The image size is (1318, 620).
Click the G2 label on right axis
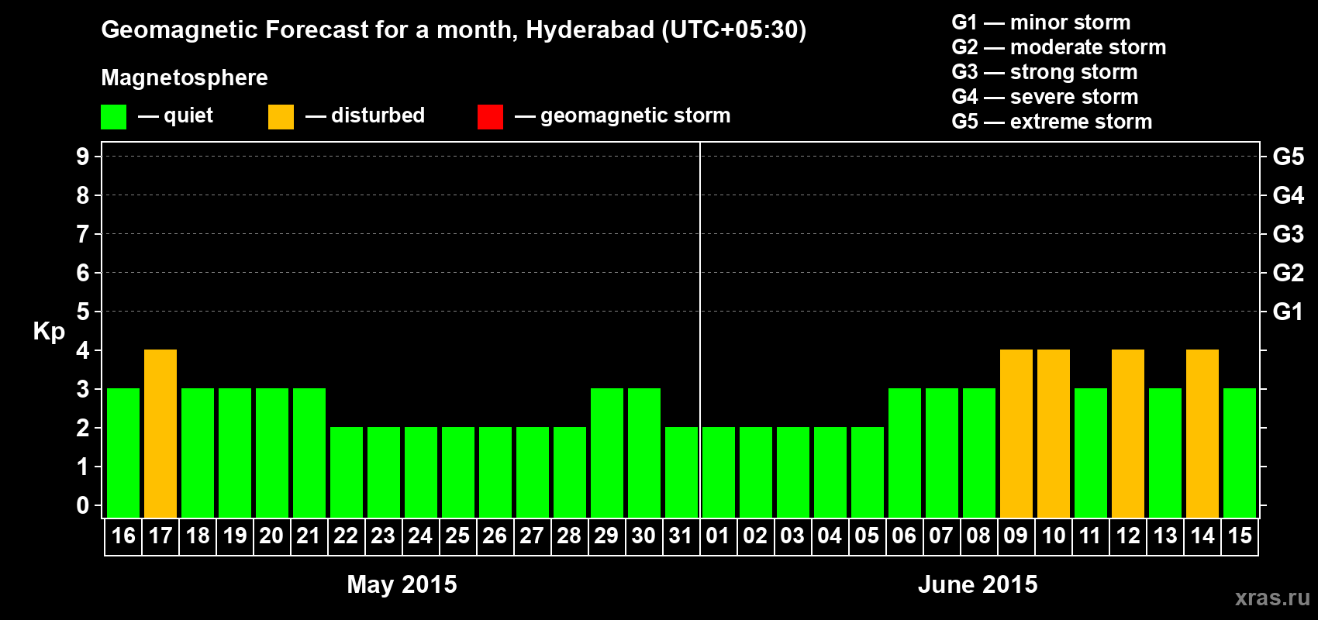point(1289,273)
